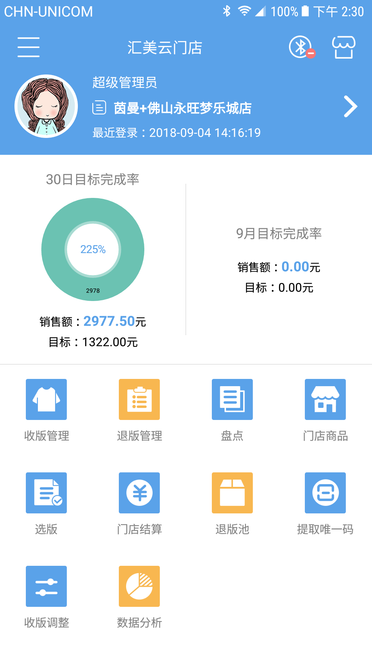
Task: Open 退版池 box icon
Action: coord(232,493)
